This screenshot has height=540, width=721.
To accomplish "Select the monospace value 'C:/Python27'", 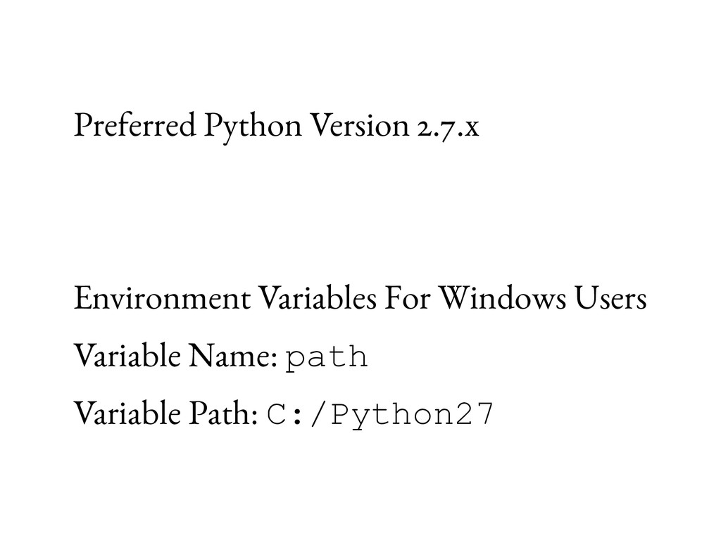I will pyautogui.click(x=380, y=415).
